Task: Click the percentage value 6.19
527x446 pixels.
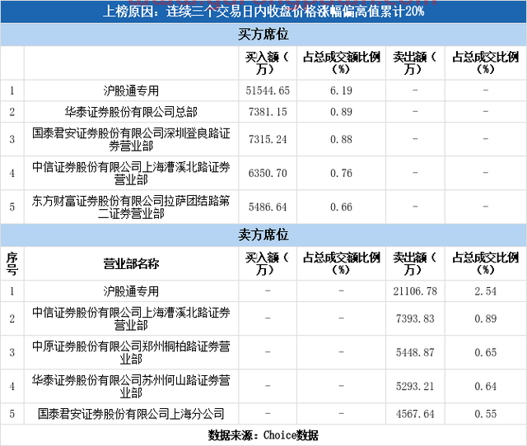Action: [341, 91]
